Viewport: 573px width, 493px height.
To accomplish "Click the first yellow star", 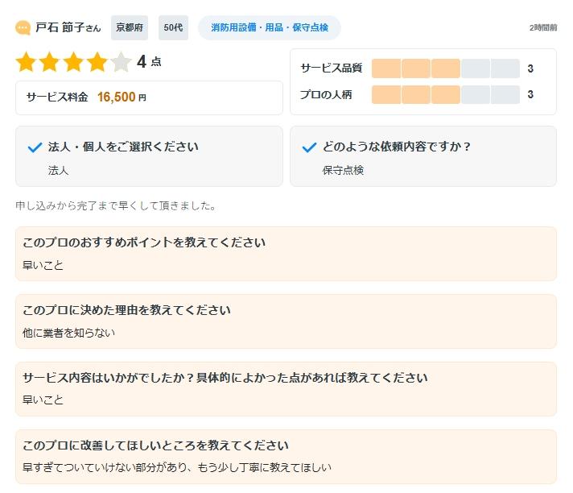I will pyautogui.click(x=27, y=62).
